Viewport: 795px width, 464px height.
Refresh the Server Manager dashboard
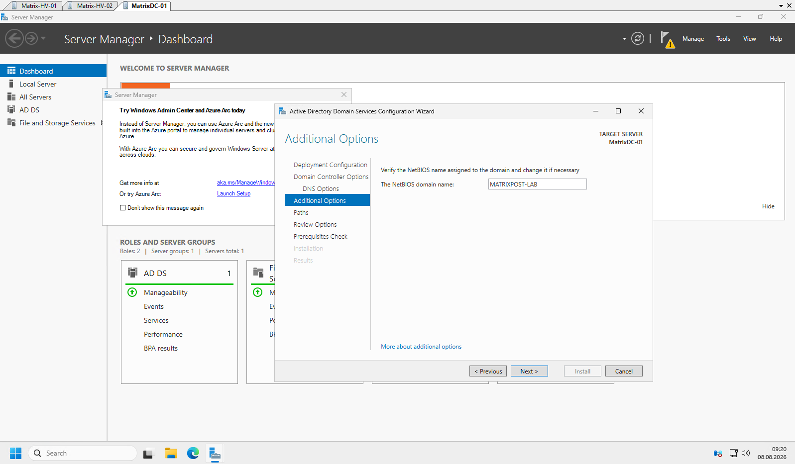click(x=638, y=38)
